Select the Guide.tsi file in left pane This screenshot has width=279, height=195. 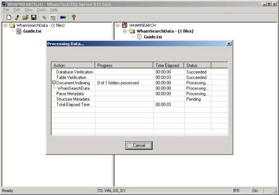coord(32,31)
